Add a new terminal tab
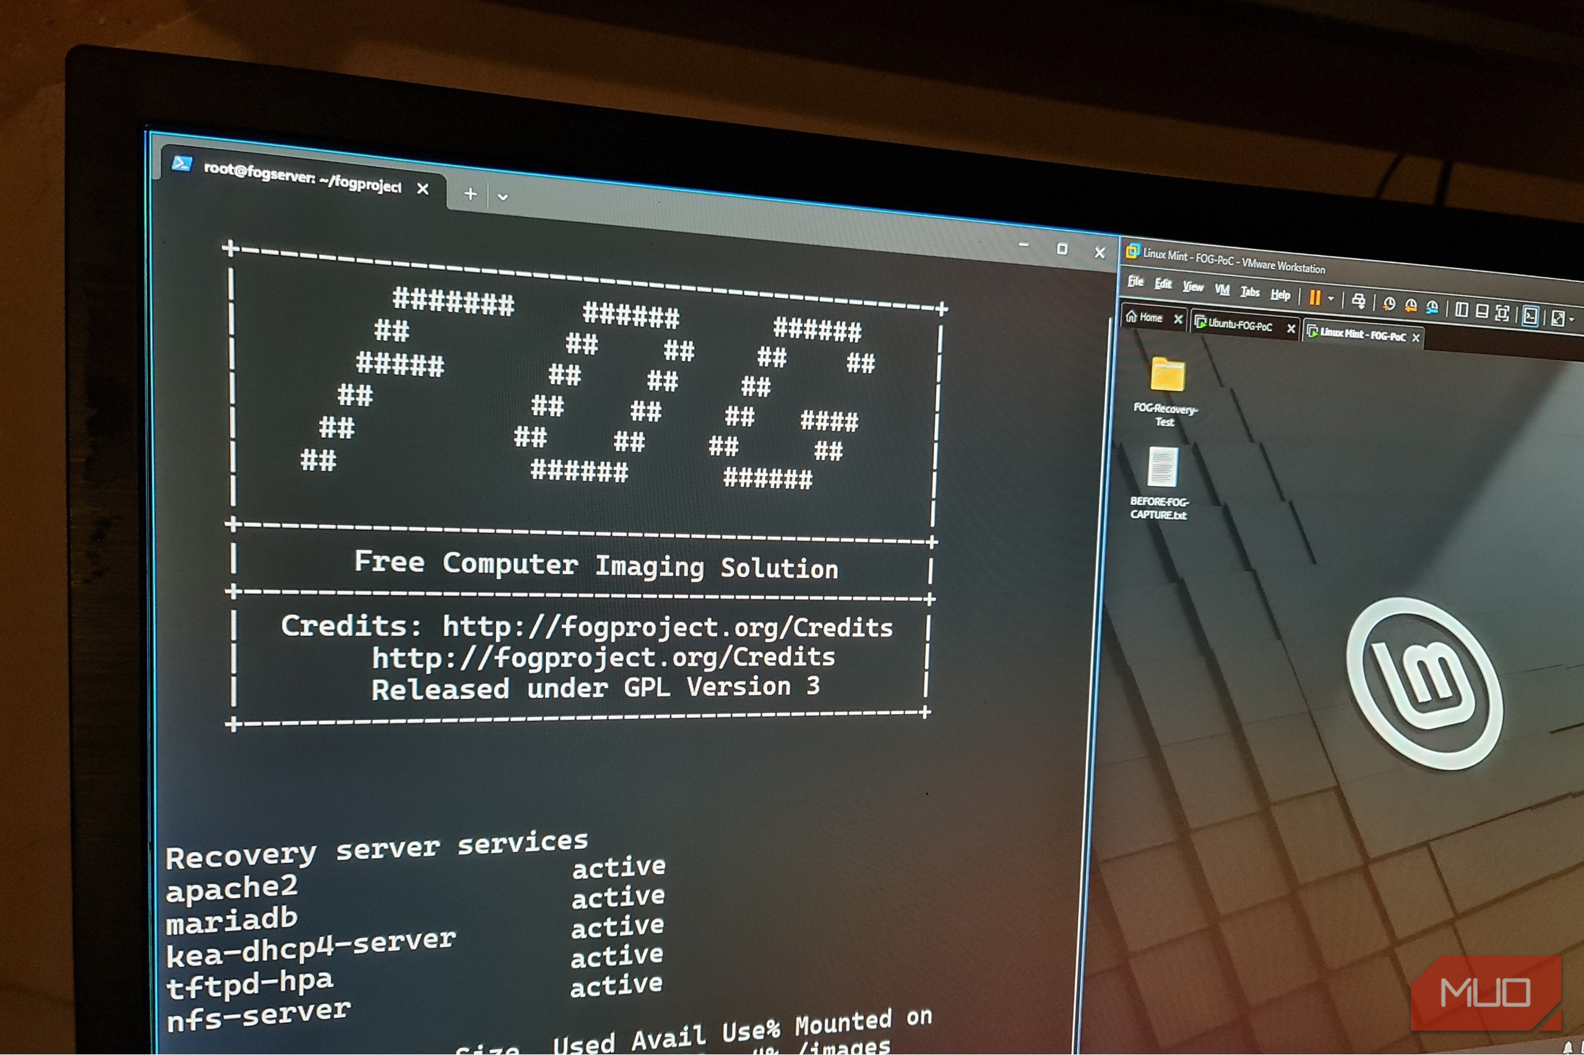 coord(470,194)
